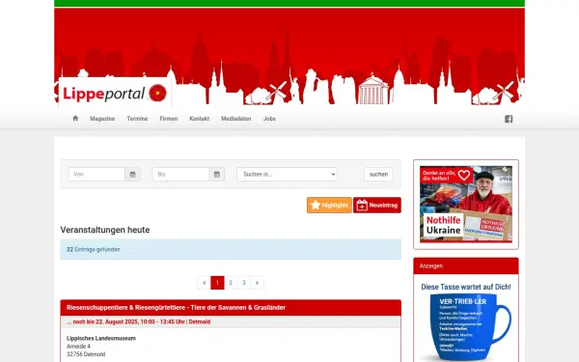This screenshot has height=362, width=579.
Task: Open the Nothilfe Ukraine banner
Action: (x=466, y=205)
